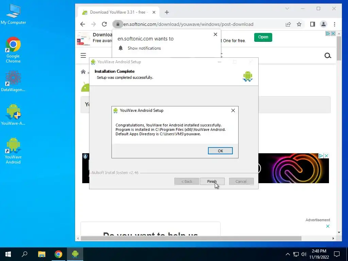Click AdChoices icon on Creative Cloud ad
Viewport: 348px width, 261px height.
pyautogui.click(x=321, y=156)
